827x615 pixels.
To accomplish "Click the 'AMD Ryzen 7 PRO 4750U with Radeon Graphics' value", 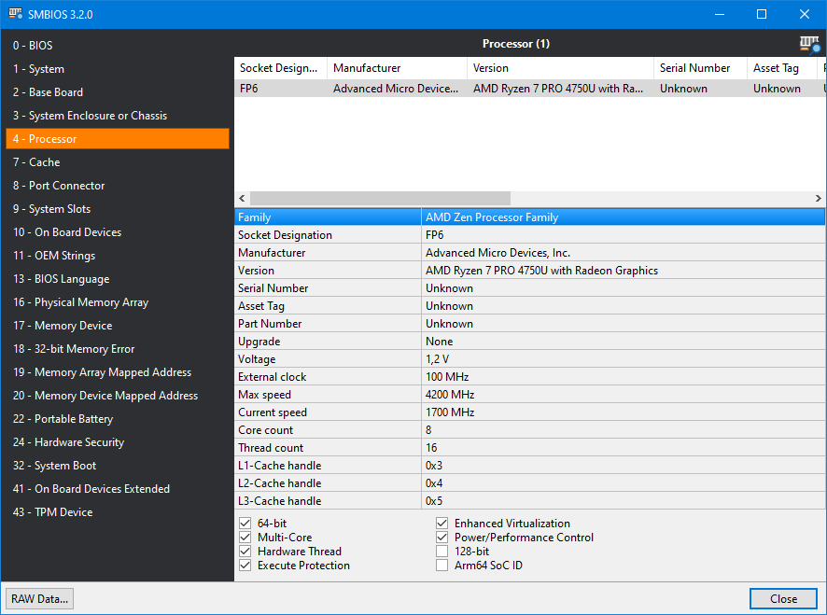I will [541, 271].
